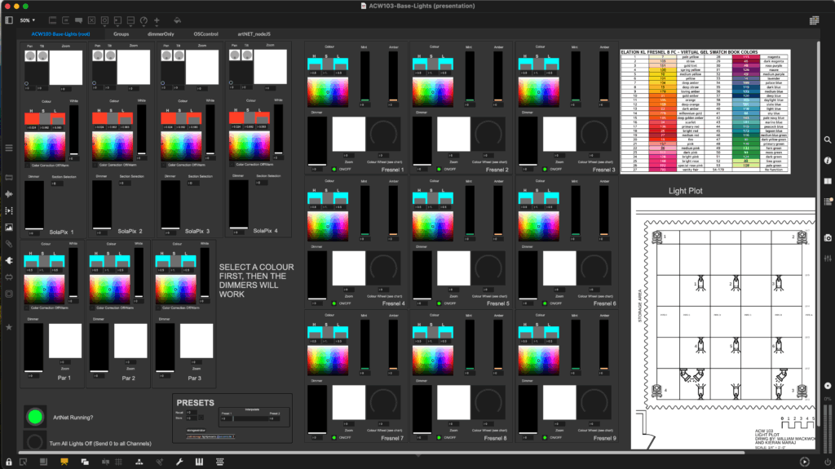
Task: Click the search magnifier in right sidebar
Action: pyautogui.click(x=827, y=140)
